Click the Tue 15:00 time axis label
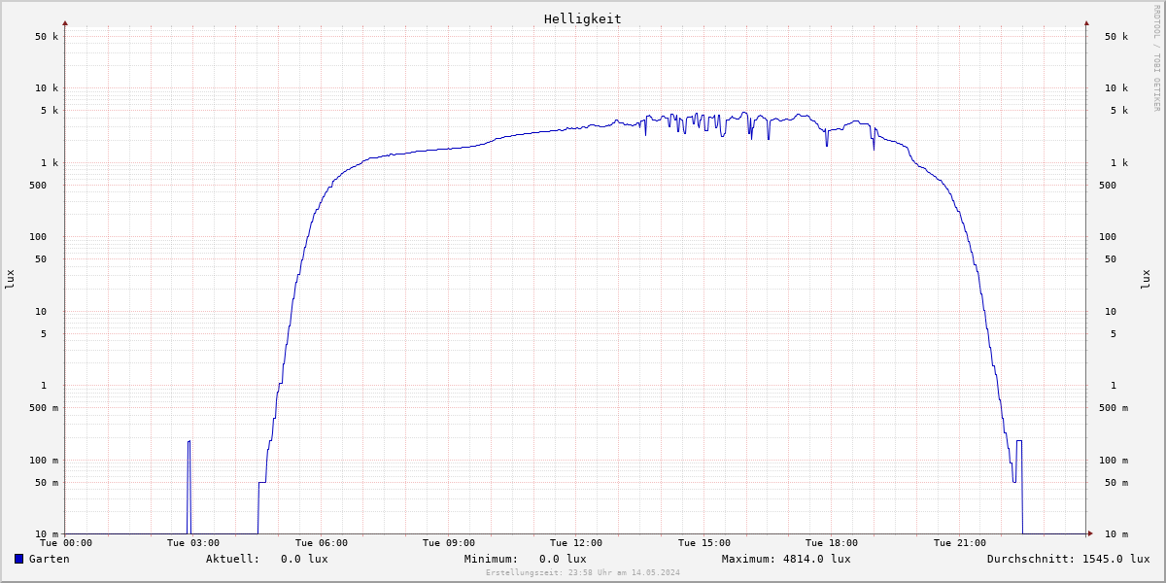This screenshot has width=1166, height=583. (x=704, y=543)
